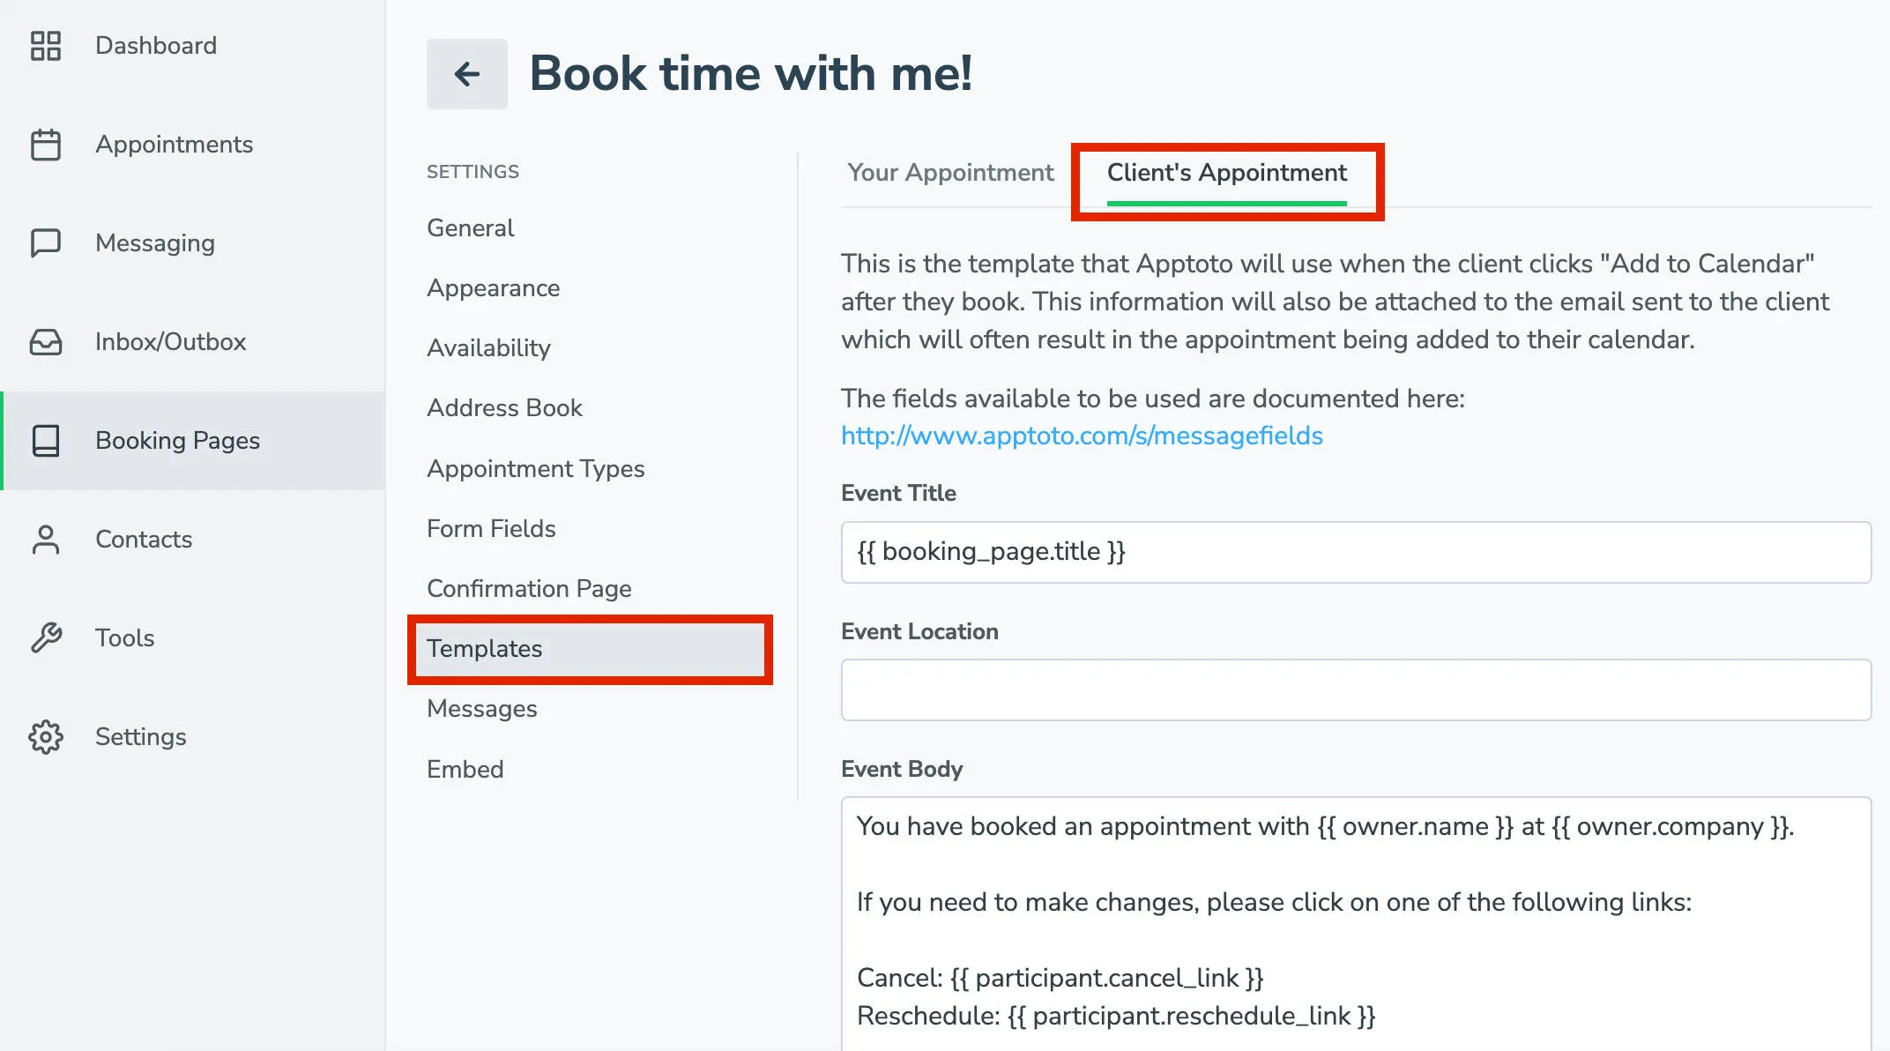Image resolution: width=1890 pixels, height=1051 pixels.
Task: Open the Dashboard panel
Action: click(155, 45)
